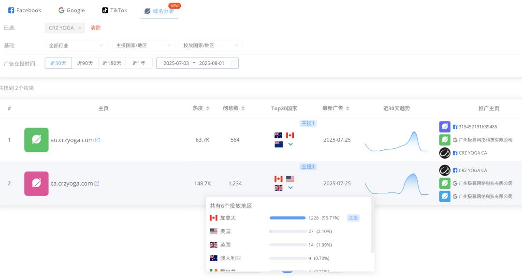Select the 近90天 time range
The height and width of the screenshot is (278, 522).
(85, 63)
